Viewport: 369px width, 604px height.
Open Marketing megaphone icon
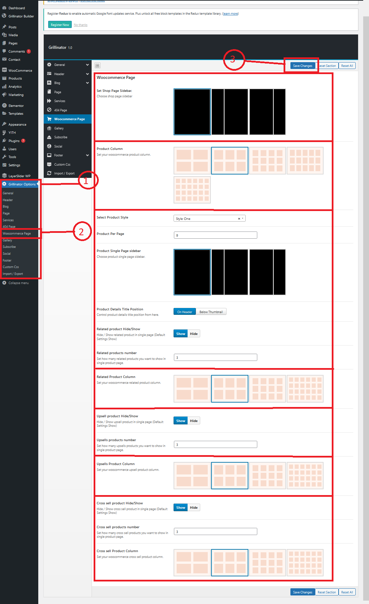pos(4,95)
